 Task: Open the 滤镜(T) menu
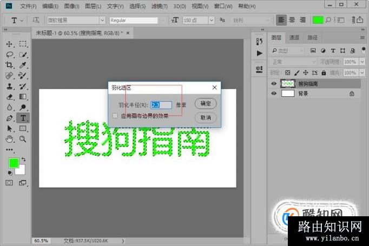coord(160,6)
